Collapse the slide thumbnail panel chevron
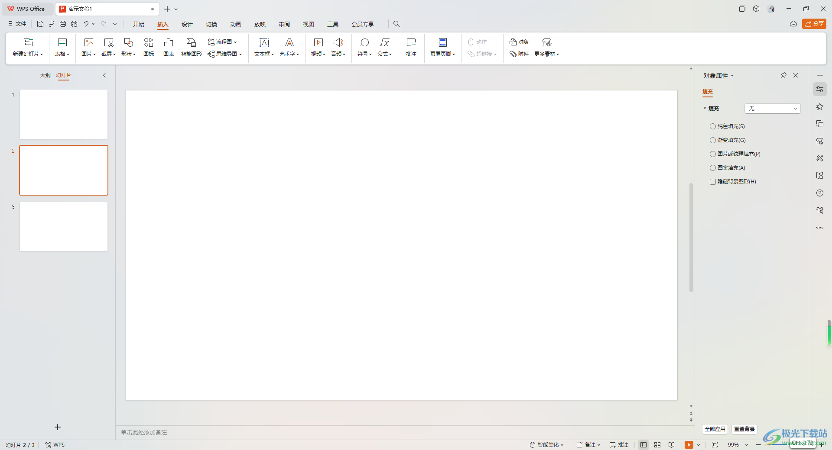Viewport: 832px width, 450px height. (104, 75)
